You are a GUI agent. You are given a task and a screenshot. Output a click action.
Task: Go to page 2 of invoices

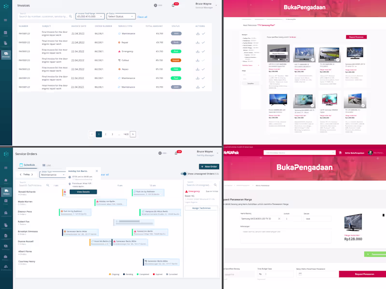pyautogui.click(x=106, y=134)
